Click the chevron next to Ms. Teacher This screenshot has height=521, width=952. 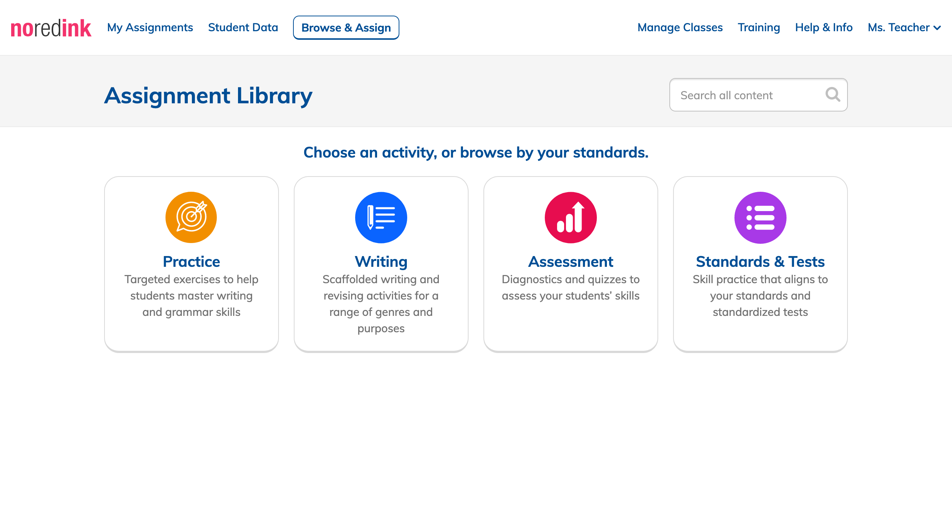point(937,28)
